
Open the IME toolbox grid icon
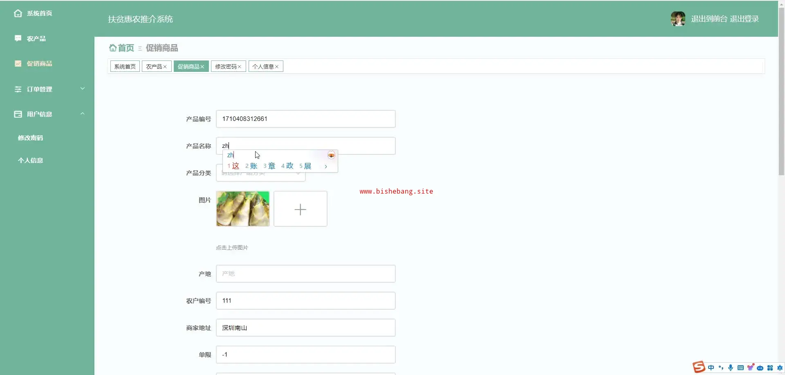tap(770, 368)
